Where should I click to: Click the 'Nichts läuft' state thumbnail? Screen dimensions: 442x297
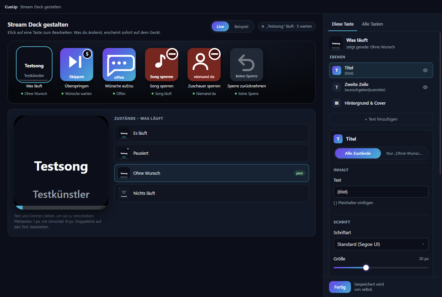point(124,193)
